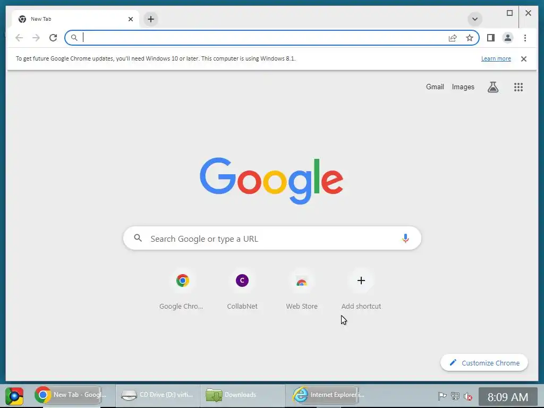Image resolution: width=544 pixels, height=408 pixels.
Task: Expand the tab search dropdown arrow
Action: click(x=475, y=19)
